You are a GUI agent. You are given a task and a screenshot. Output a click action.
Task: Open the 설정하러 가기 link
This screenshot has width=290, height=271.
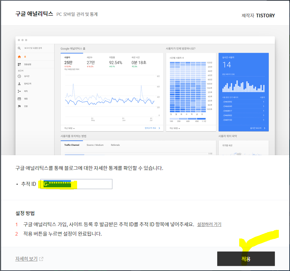pyautogui.click(x=209, y=224)
